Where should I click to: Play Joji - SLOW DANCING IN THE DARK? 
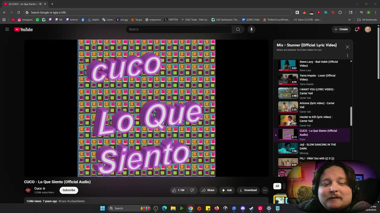coord(311,149)
